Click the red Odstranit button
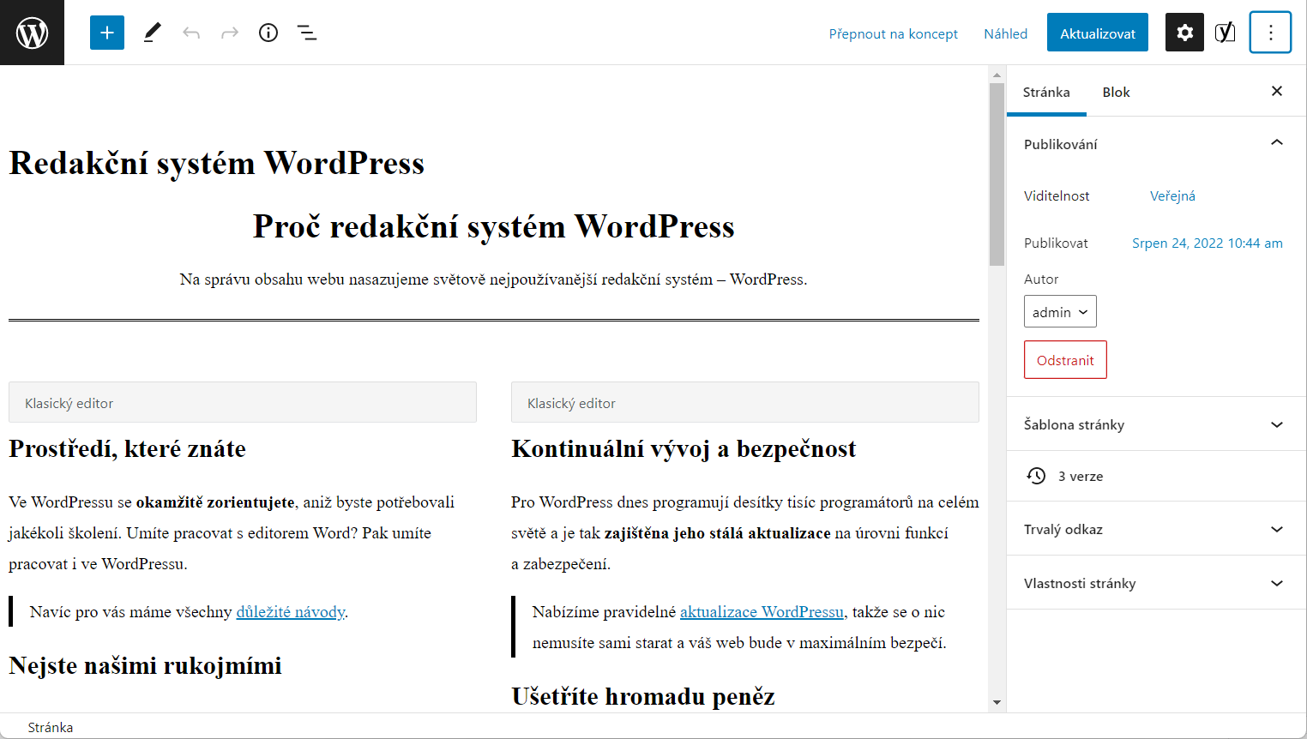Image resolution: width=1307 pixels, height=739 pixels. [1065, 360]
